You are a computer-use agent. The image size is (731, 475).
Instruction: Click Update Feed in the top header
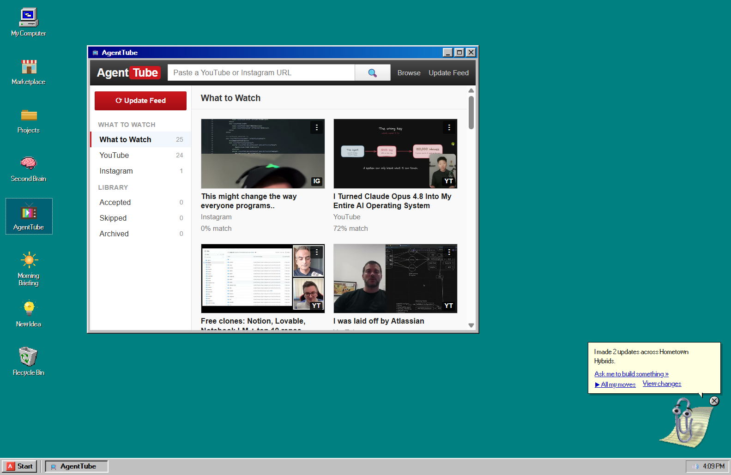[448, 73]
